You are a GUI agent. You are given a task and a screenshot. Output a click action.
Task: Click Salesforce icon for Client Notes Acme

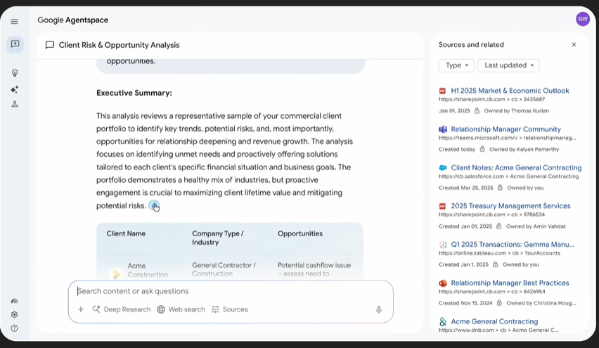pyautogui.click(x=443, y=168)
